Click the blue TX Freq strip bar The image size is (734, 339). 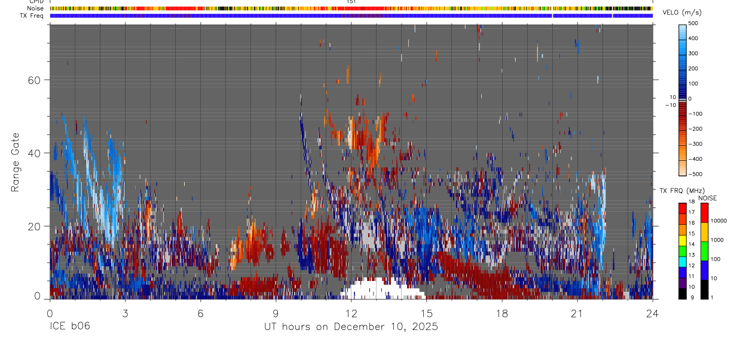coord(351,16)
